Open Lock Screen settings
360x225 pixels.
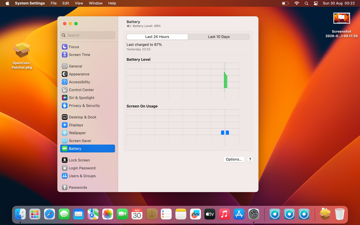point(87,160)
